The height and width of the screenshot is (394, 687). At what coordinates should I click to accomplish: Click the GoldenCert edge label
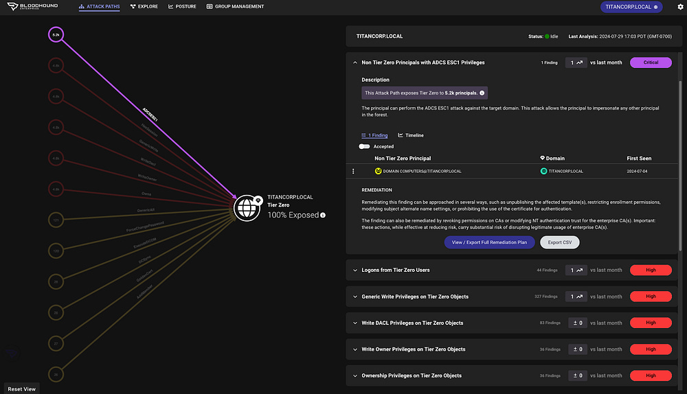[x=144, y=275]
